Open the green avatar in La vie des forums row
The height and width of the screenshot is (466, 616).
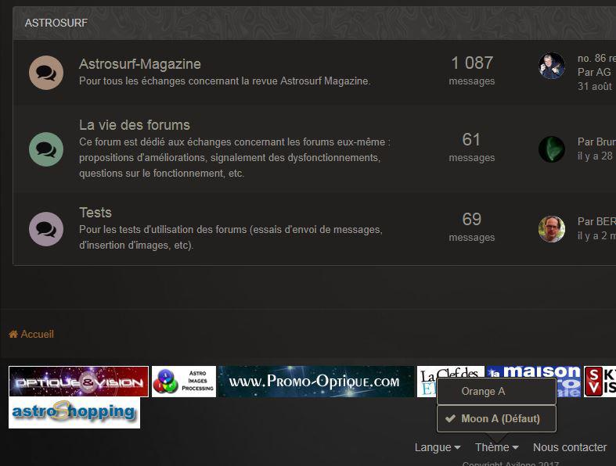click(552, 149)
